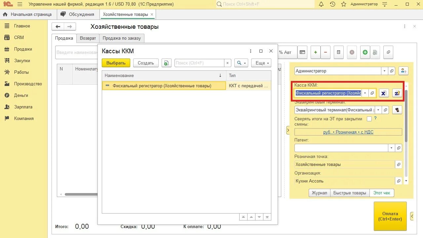The width and height of the screenshot is (423, 238).
Task: Expand the Касса ККМ dropdown arrow
Action: pyautogui.click(x=365, y=93)
